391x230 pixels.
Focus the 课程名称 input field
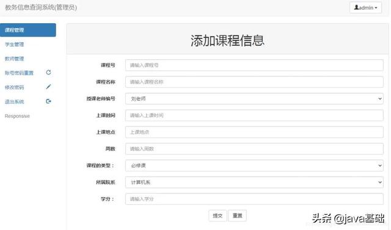[x=254, y=82]
